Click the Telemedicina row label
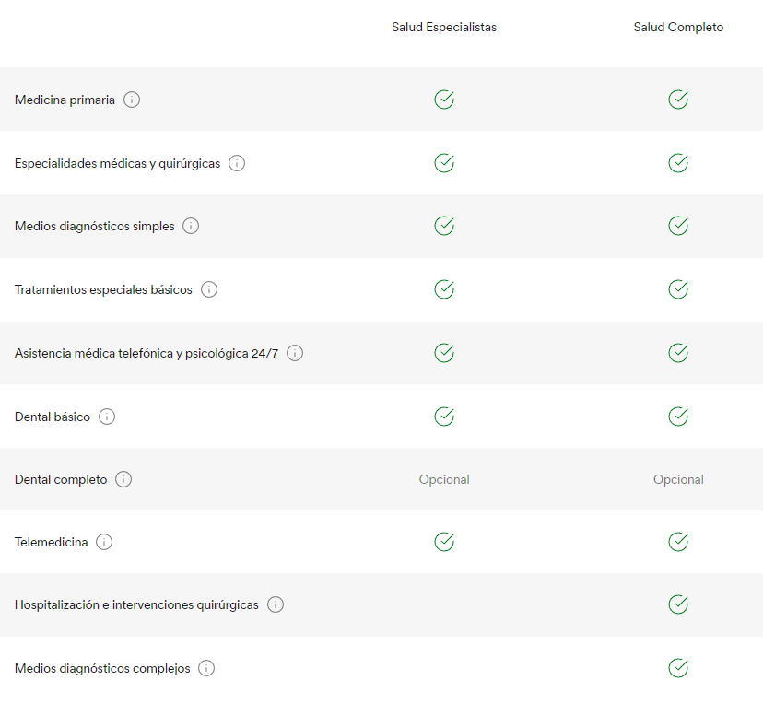 tap(51, 542)
